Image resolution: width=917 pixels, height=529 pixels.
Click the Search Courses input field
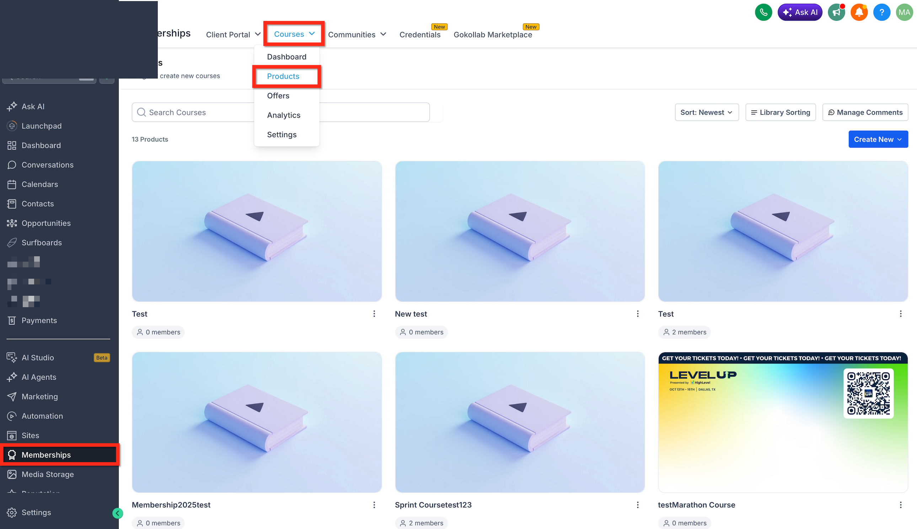[x=280, y=112]
